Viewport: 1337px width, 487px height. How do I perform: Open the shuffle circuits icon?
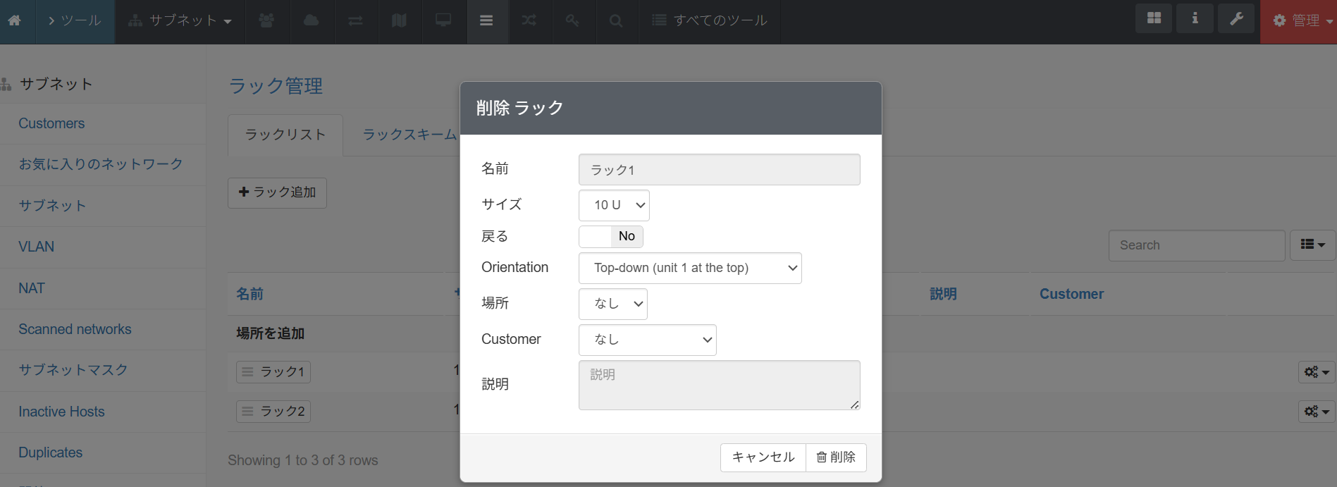click(x=529, y=20)
